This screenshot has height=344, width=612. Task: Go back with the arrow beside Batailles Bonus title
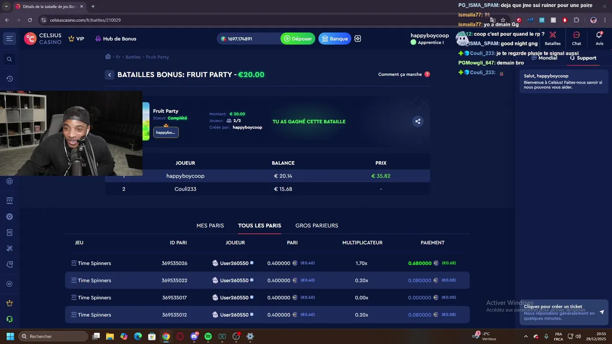click(x=109, y=75)
